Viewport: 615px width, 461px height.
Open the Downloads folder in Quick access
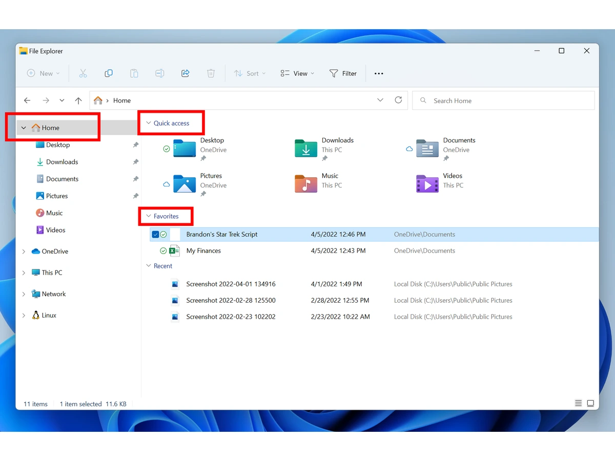pyautogui.click(x=306, y=149)
